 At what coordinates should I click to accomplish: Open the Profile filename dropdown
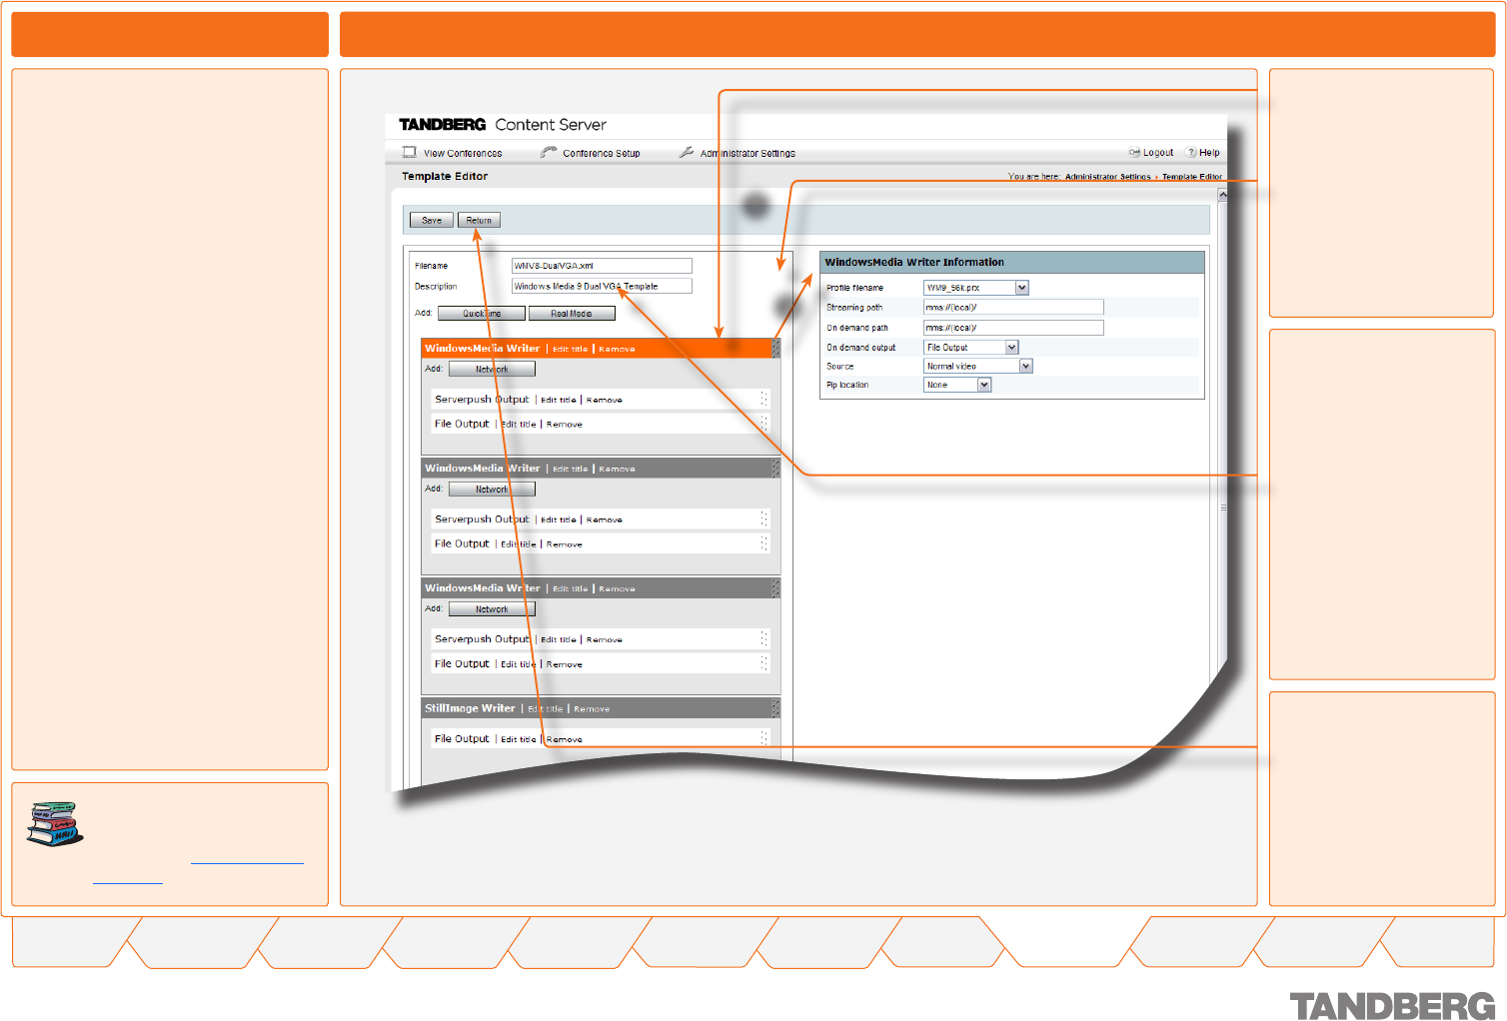click(975, 288)
